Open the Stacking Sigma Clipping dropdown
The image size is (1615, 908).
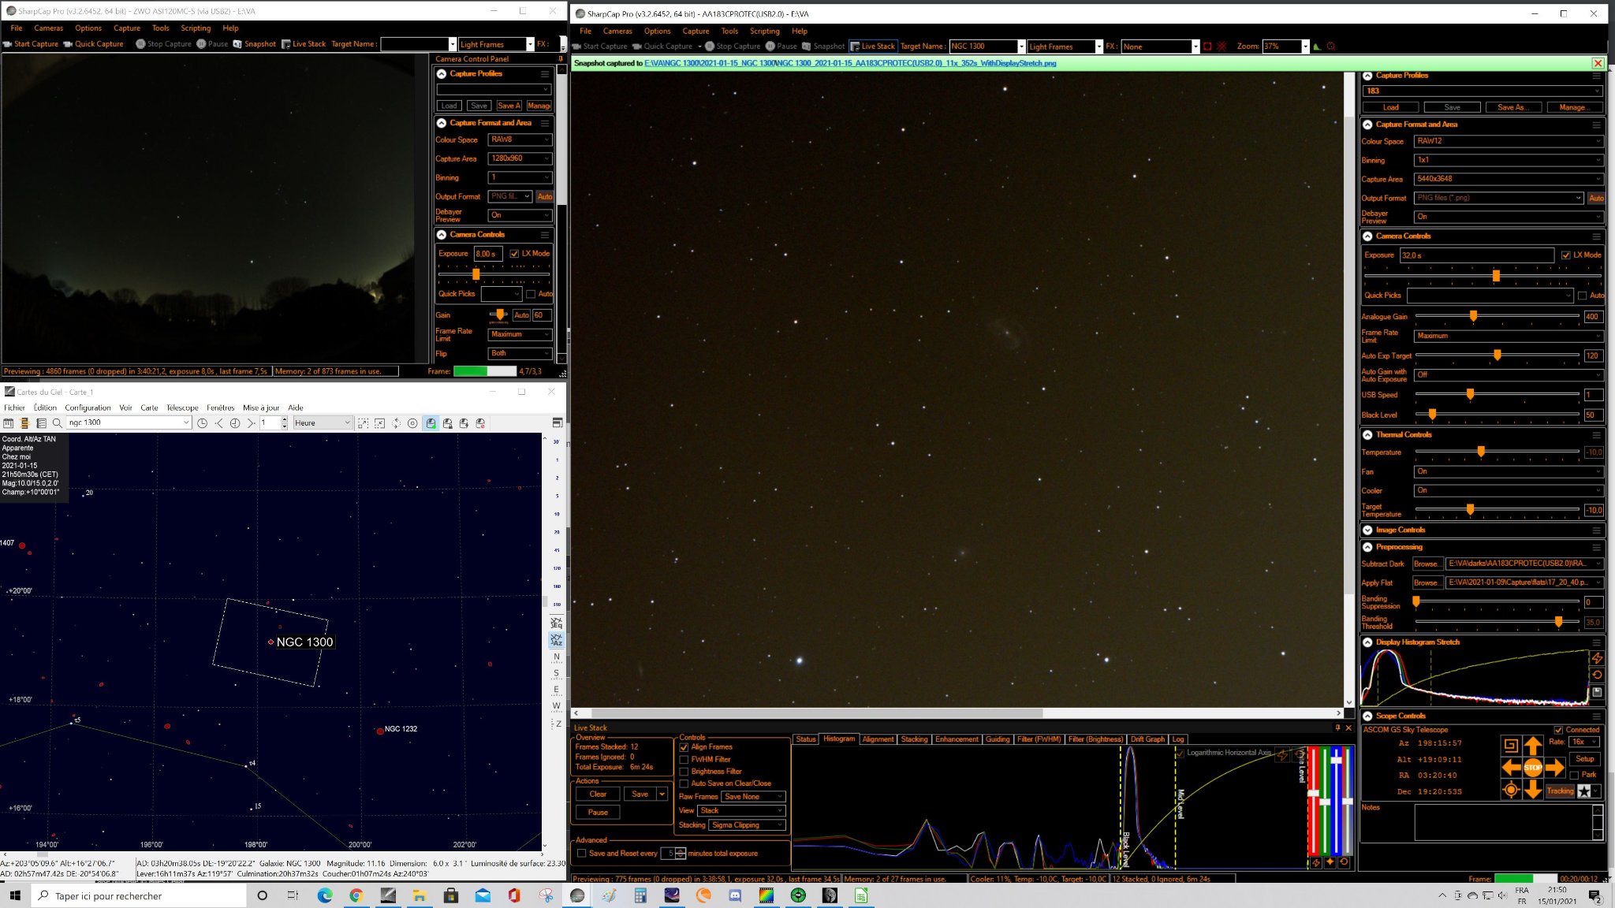click(747, 825)
